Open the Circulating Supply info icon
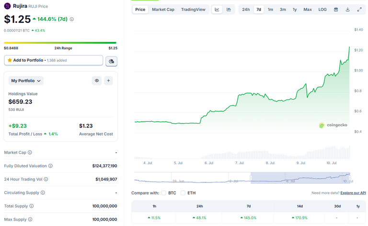 tap(43, 192)
